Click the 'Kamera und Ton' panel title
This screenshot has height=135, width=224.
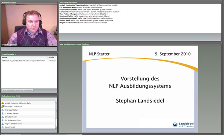tap(9, 3)
